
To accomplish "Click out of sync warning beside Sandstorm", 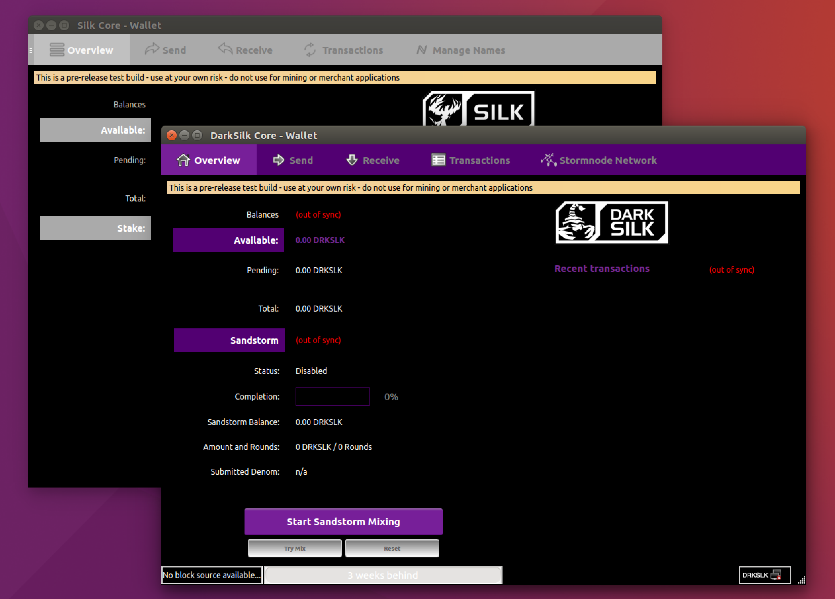I will pos(318,340).
